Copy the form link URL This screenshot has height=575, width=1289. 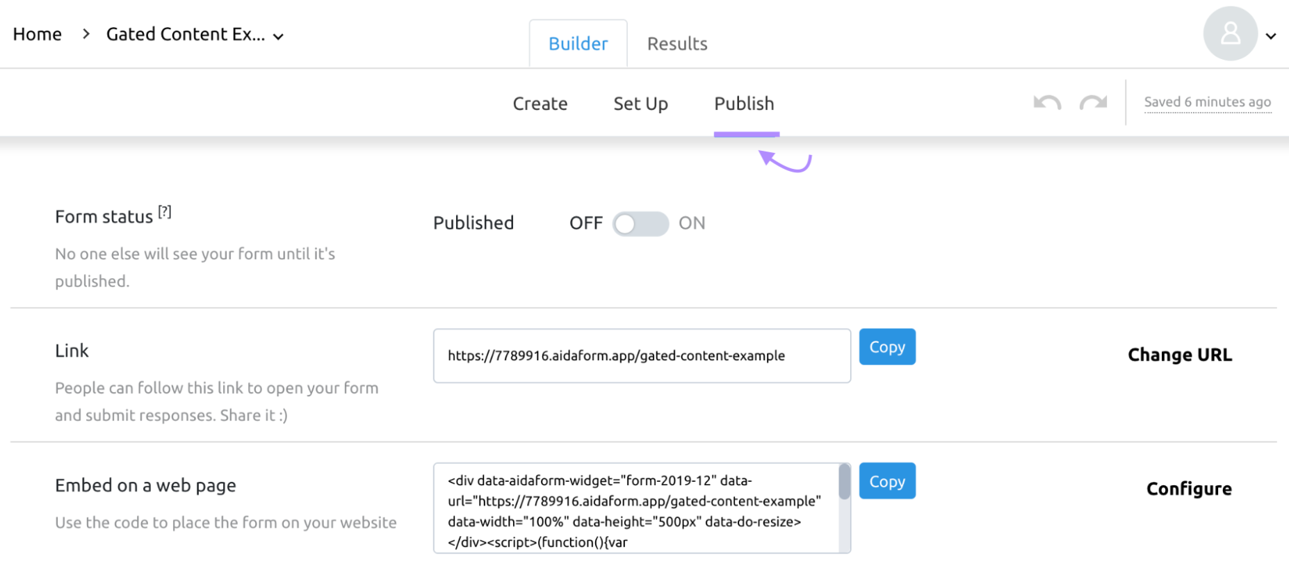887,347
